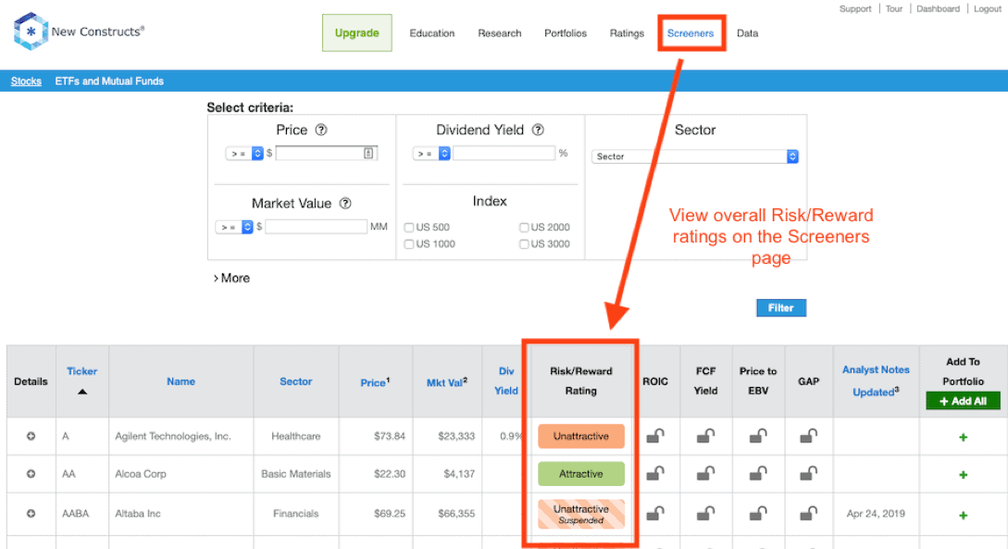Screen dimensions: 1008x549
Task: Open the Data menu
Action: point(748,33)
